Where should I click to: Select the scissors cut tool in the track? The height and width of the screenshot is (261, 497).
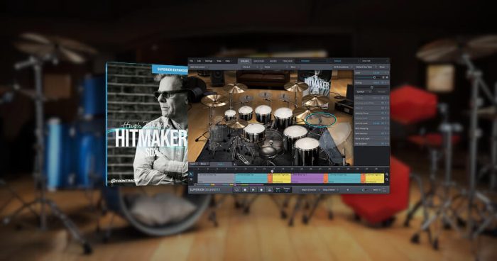(x=191, y=179)
